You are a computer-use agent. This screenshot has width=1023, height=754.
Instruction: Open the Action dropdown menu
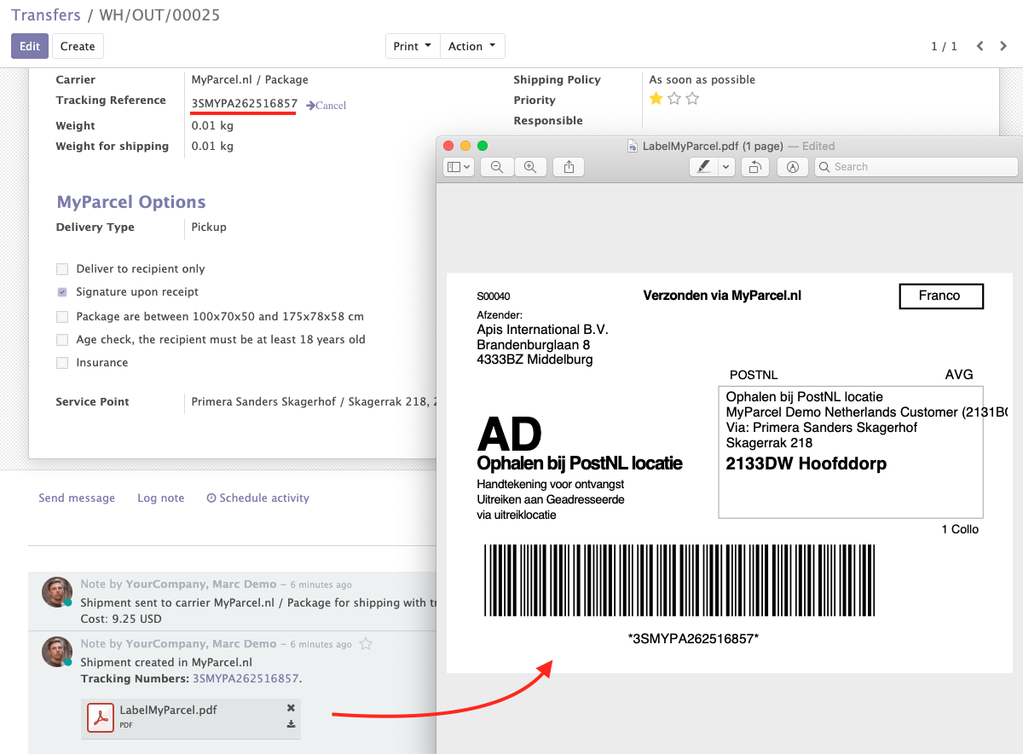click(x=472, y=46)
